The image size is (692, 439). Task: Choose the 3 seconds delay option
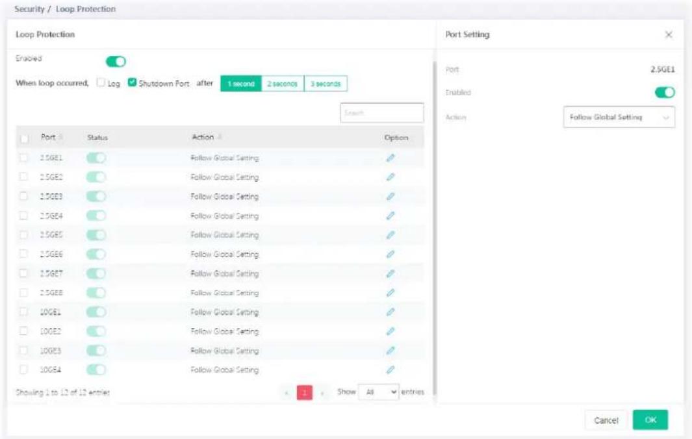pos(326,83)
